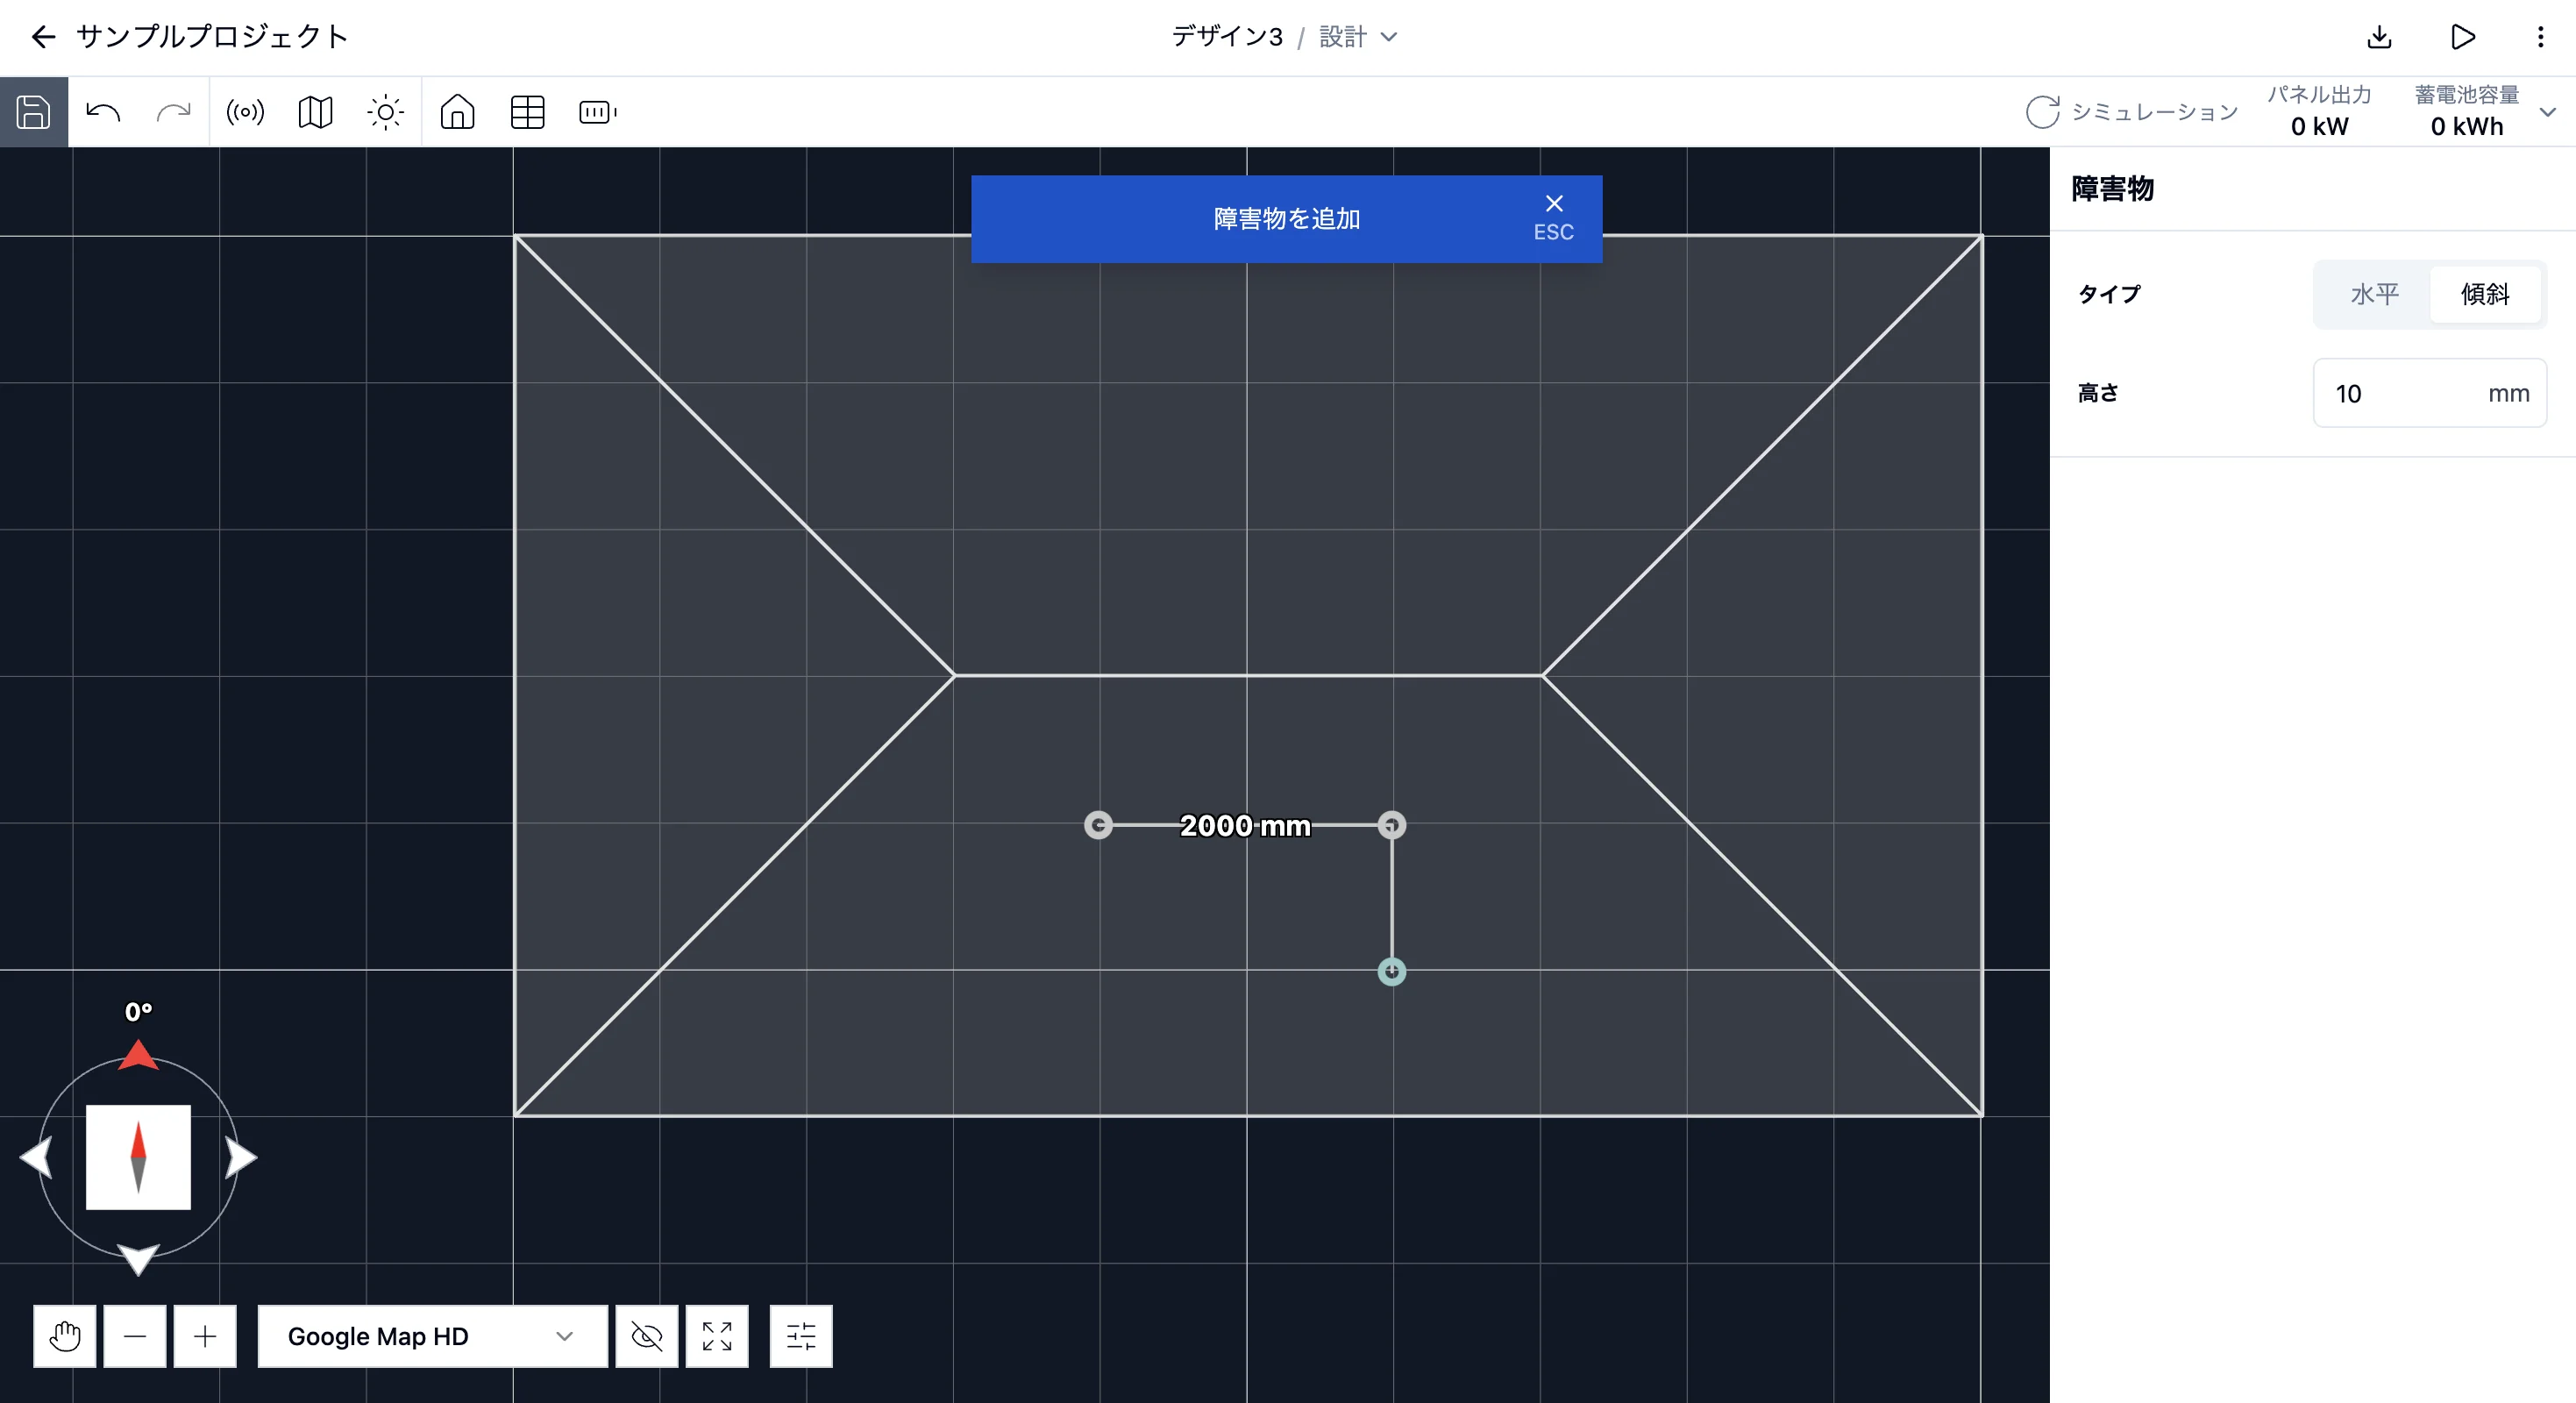Open the 設計 mode dropdown
The width and height of the screenshot is (2576, 1403).
1358,37
